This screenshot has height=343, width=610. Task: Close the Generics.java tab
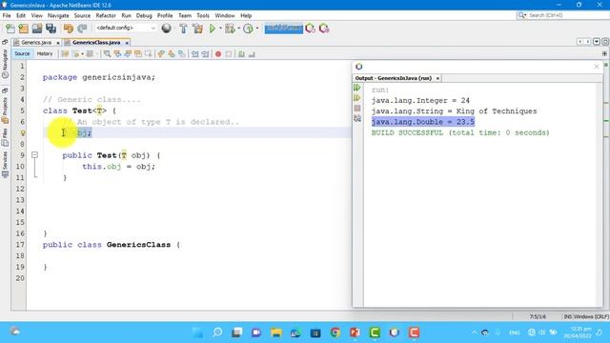click(x=58, y=43)
